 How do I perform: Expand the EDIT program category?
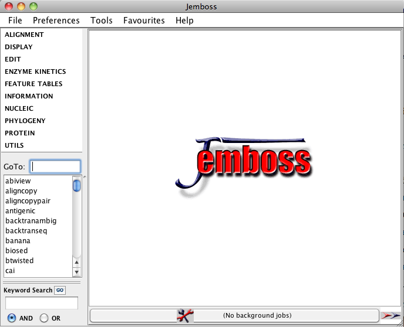(x=13, y=59)
